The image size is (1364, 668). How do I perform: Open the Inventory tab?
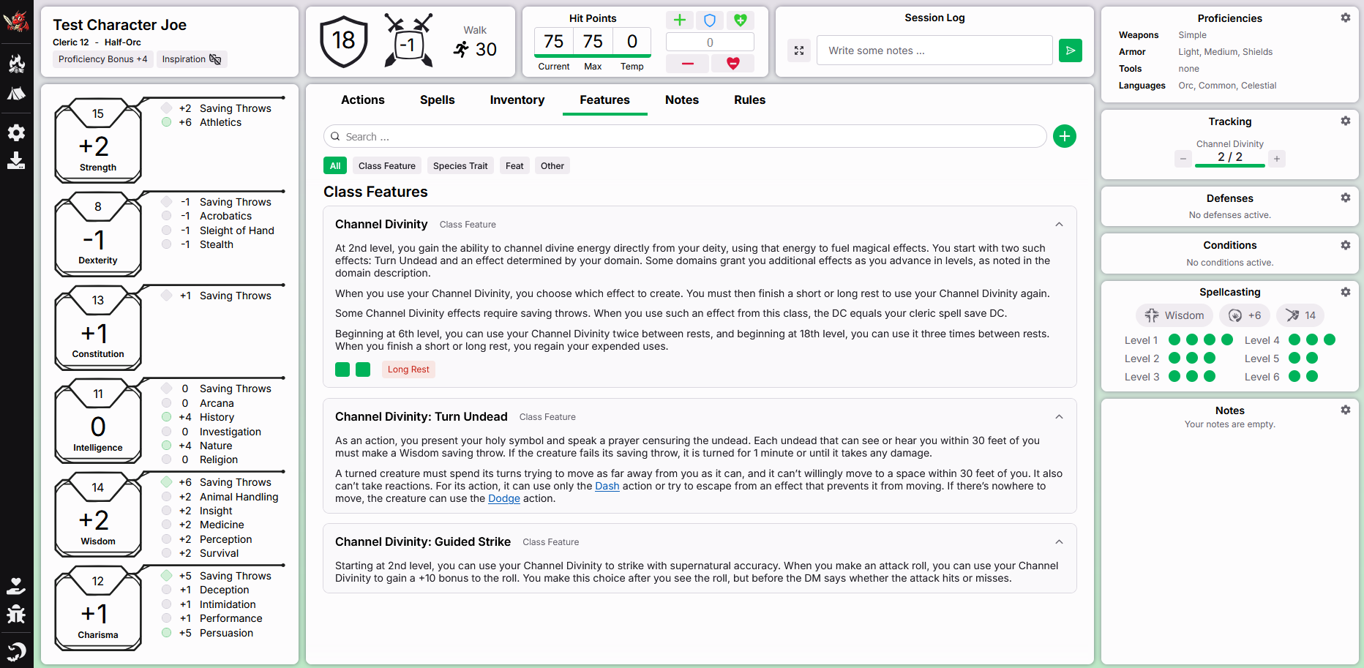point(517,100)
